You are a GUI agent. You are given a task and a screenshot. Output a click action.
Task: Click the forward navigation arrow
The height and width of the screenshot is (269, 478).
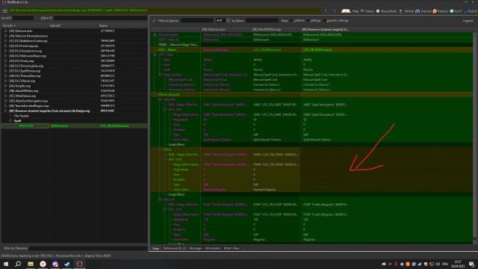pos(334,11)
